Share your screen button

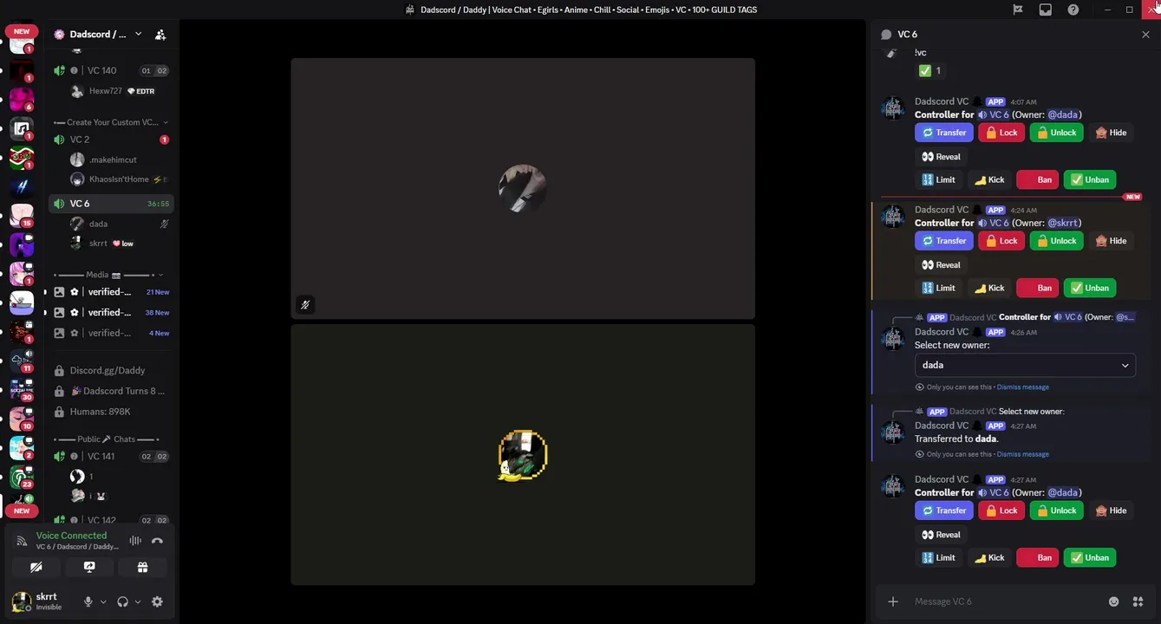(89, 567)
